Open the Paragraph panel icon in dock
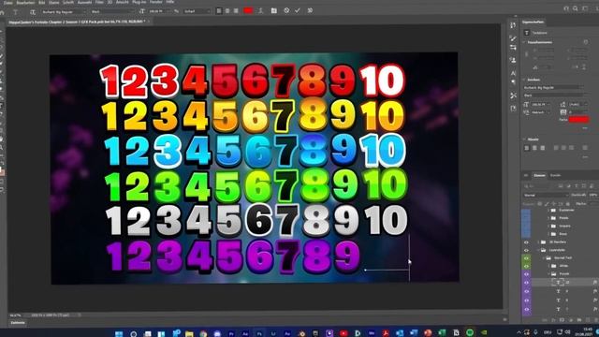The height and width of the screenshot is (337, 599). [x=513, y=81]
